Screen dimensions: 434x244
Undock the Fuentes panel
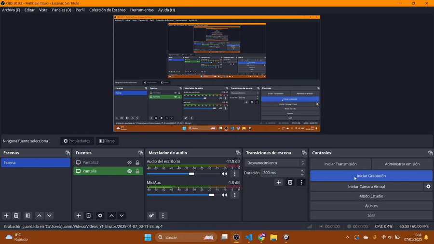click(x=141, y=153)
